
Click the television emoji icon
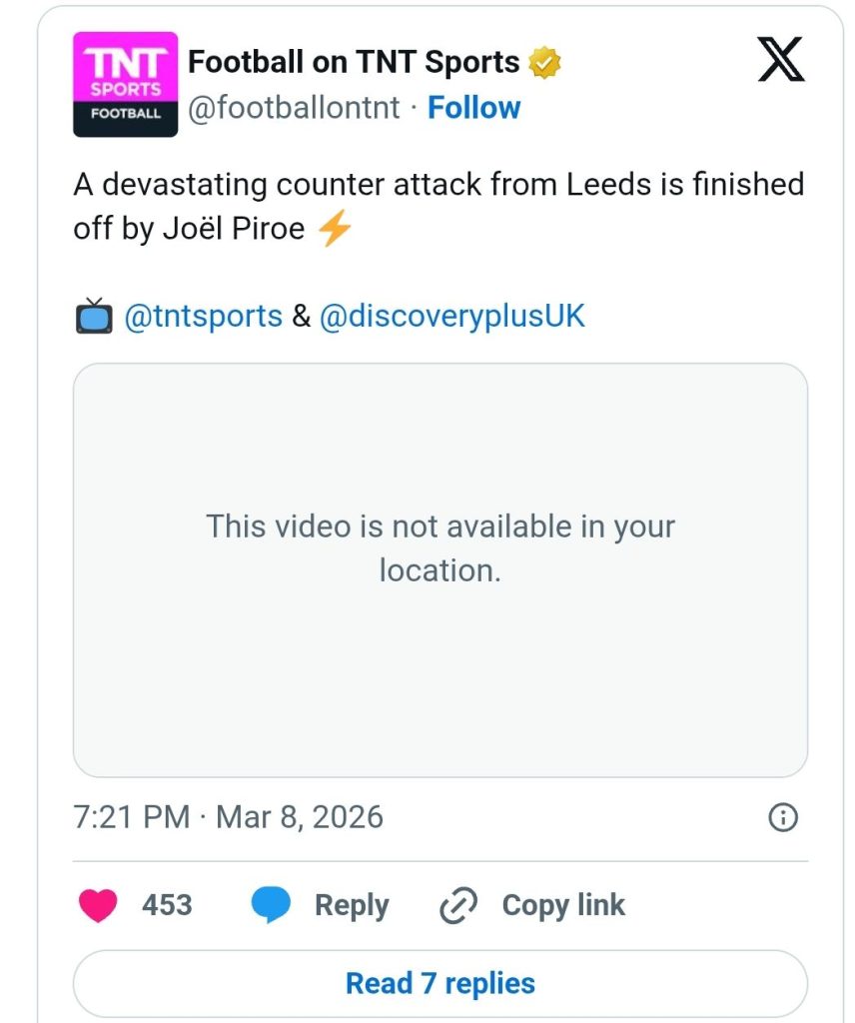[94, 317]
